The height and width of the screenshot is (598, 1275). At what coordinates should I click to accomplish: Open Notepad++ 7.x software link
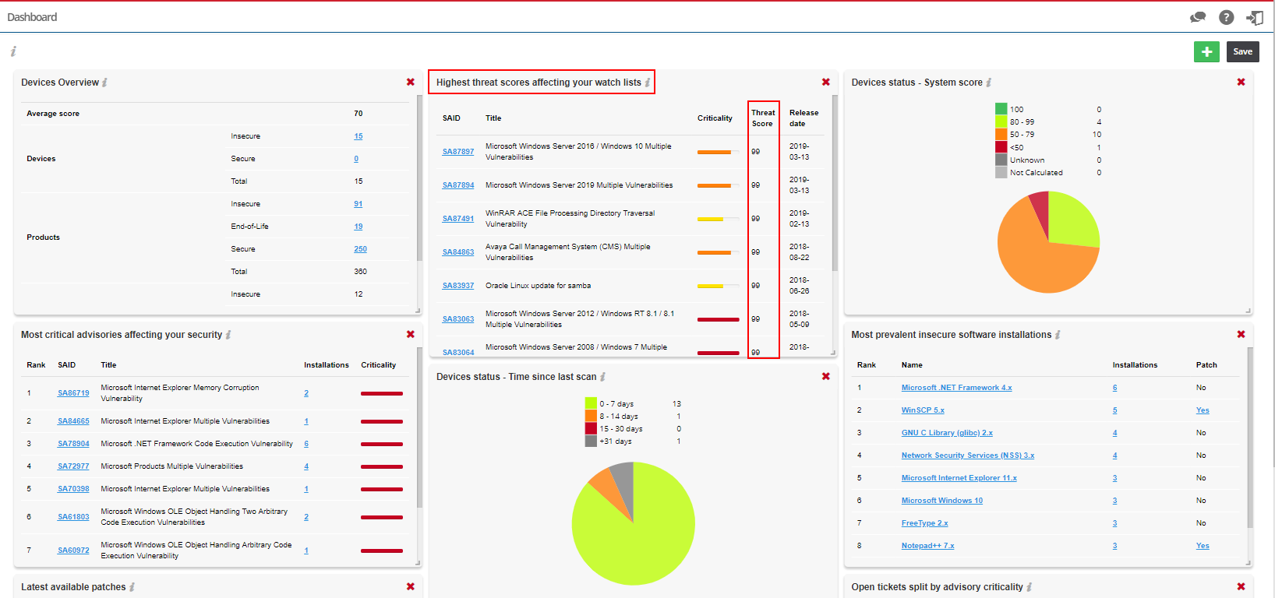tap(928, 546)
